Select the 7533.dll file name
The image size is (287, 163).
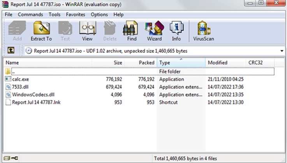pos(20,87)
